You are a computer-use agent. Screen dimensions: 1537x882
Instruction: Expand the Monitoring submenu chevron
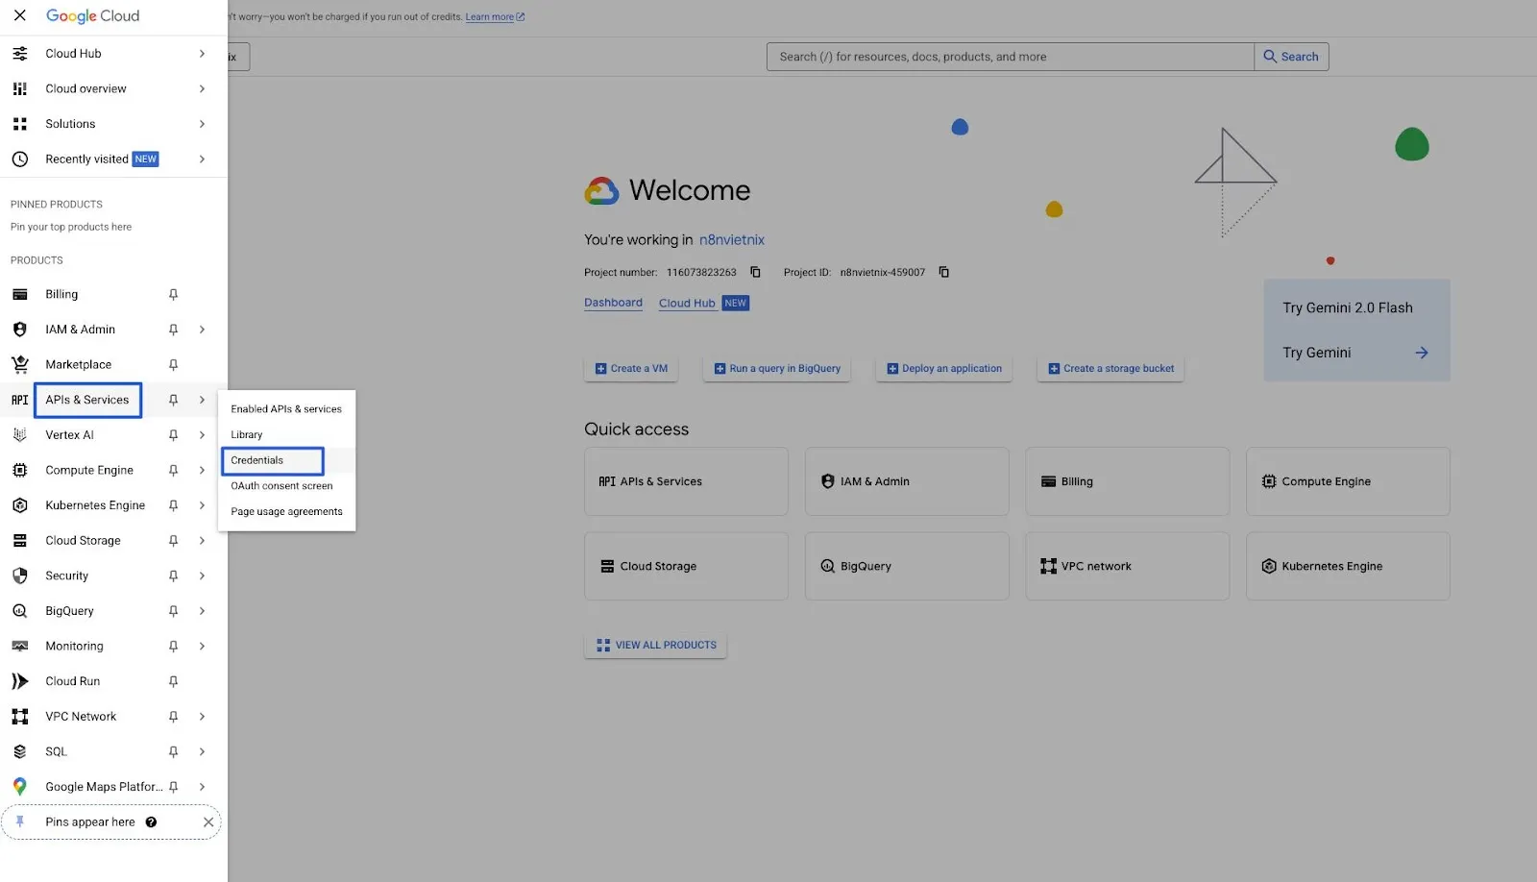click(x=202, y=647)
